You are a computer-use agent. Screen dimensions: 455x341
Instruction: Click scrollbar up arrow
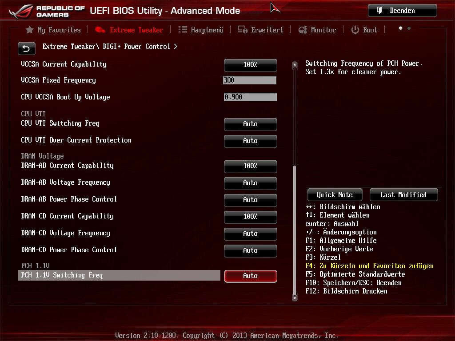[x=295, y=65]
